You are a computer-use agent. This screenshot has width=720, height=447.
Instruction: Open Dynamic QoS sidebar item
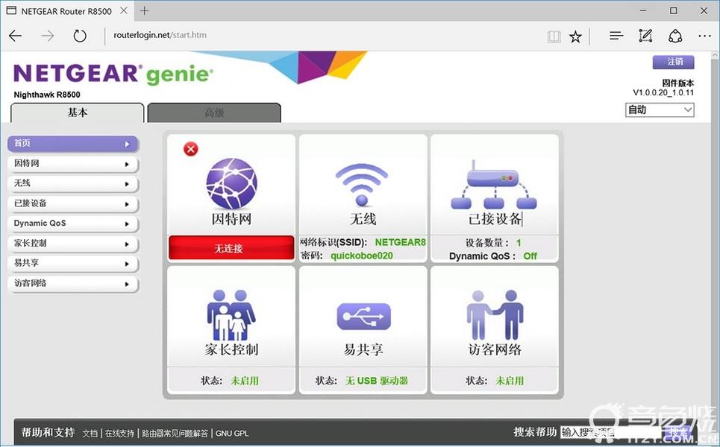point(72,223)
